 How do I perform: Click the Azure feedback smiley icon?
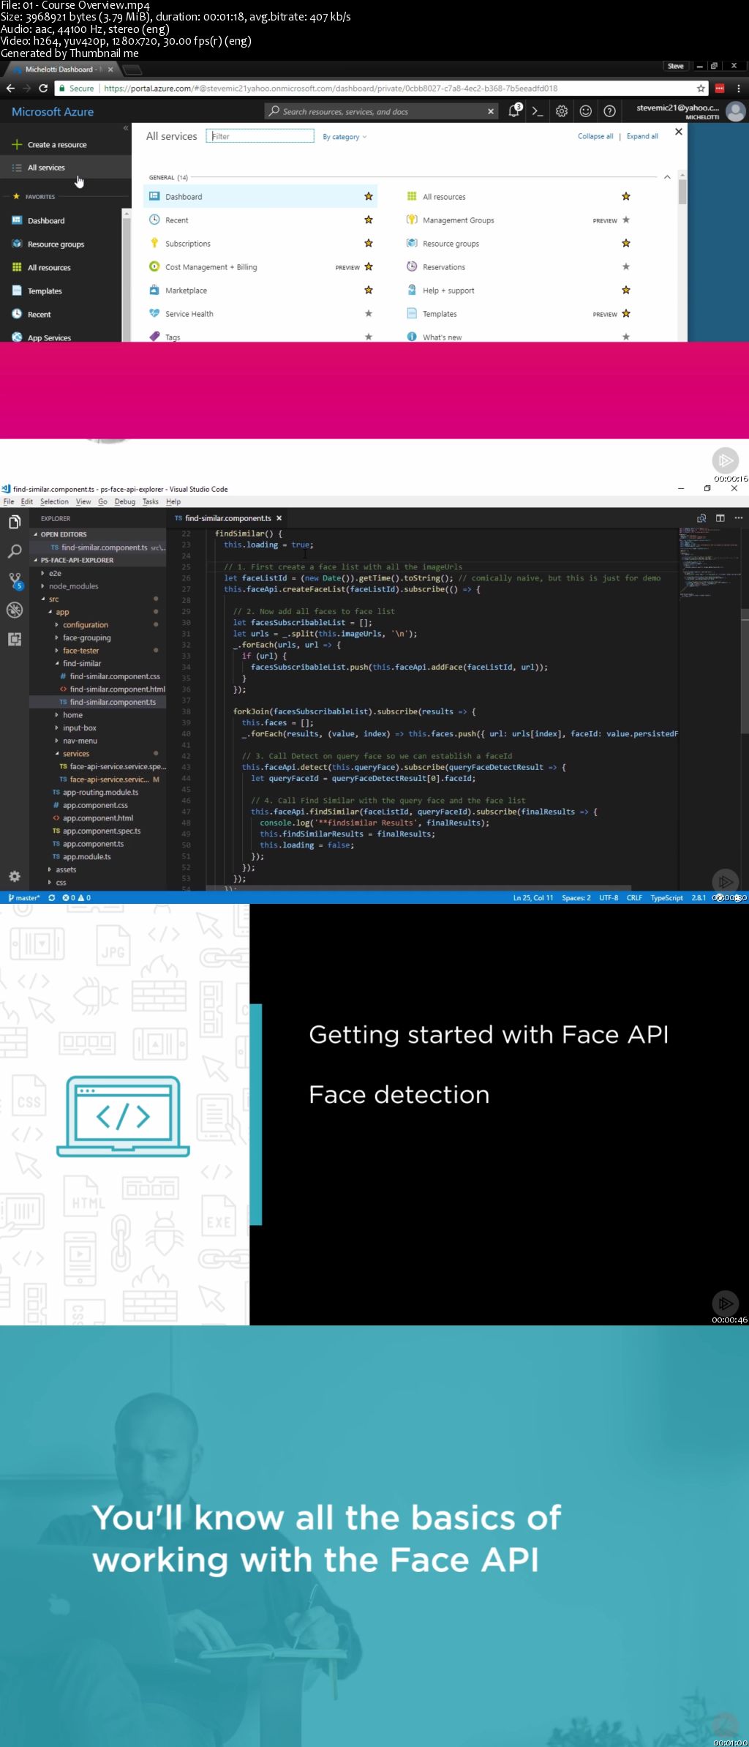coord(586,111)
